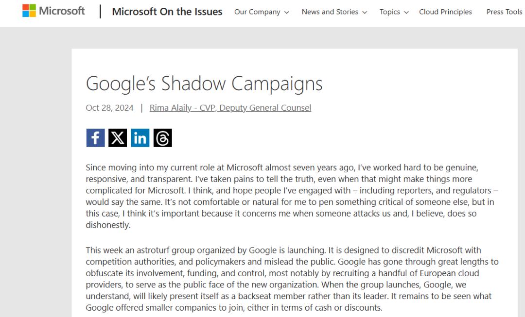
Task: Share the article on Threads
Action: pos(162,138)
